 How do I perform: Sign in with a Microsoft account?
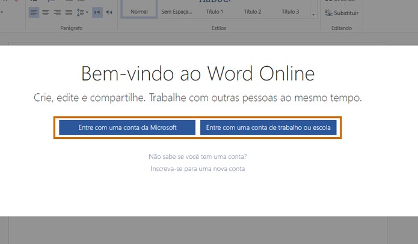[127, 127]
